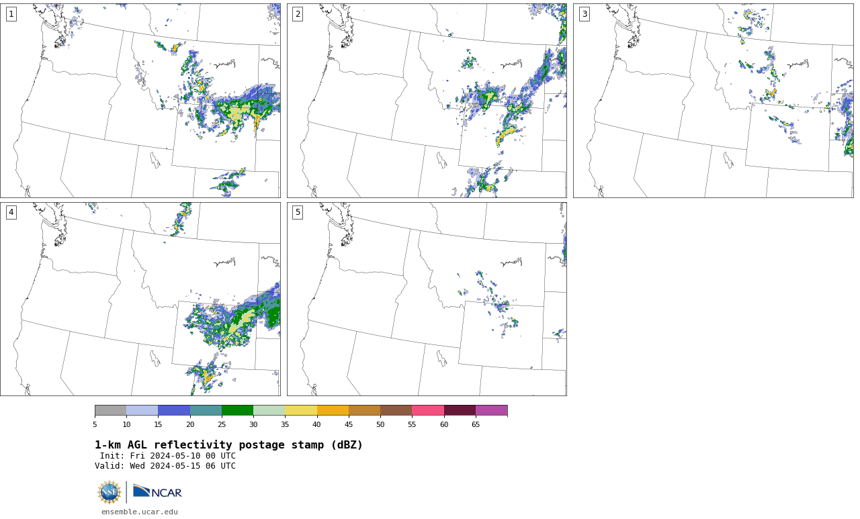
Task: Click the ensemble.ucar.edu text
Action: coord(140,512)
